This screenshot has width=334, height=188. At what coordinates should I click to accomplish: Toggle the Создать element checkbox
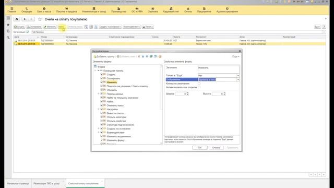[102, 74]
